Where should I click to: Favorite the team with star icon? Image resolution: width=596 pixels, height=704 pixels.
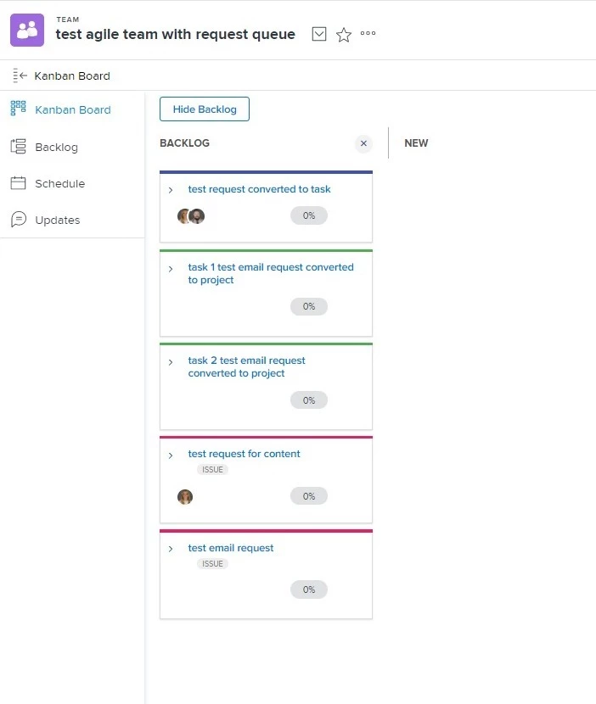(343, 35)
